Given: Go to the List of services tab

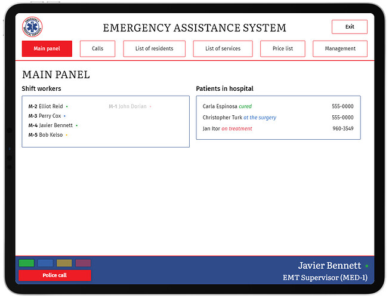Looking at the screenshot, I should (223, 49).
